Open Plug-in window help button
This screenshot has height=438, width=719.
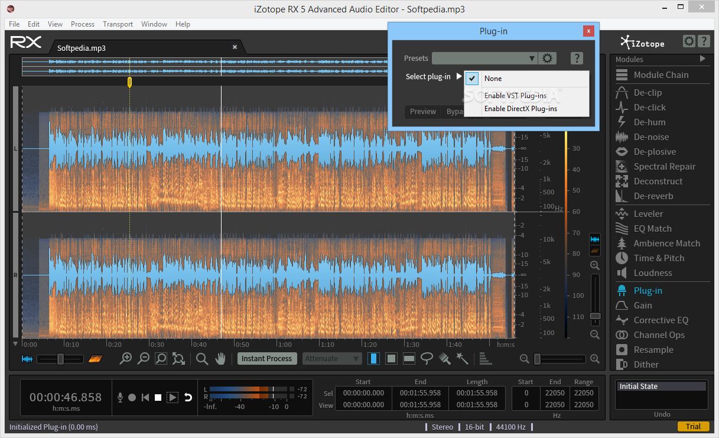tap(577, 59)
